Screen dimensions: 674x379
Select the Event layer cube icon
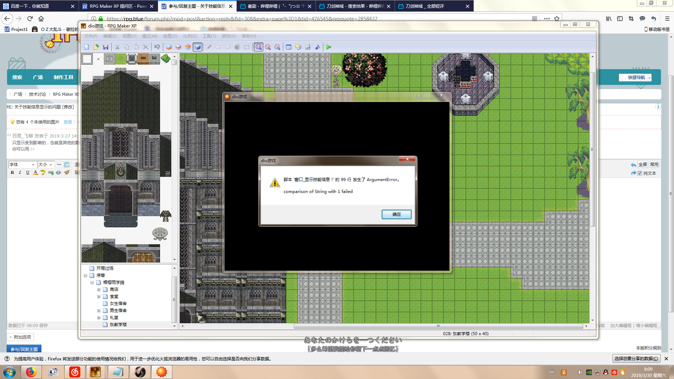(x=198, y=47)
